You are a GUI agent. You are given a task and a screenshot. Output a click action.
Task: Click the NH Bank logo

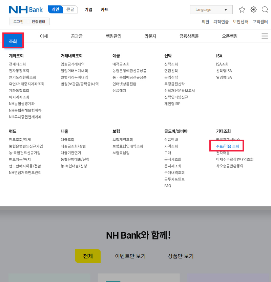click(x=26, y=9)
